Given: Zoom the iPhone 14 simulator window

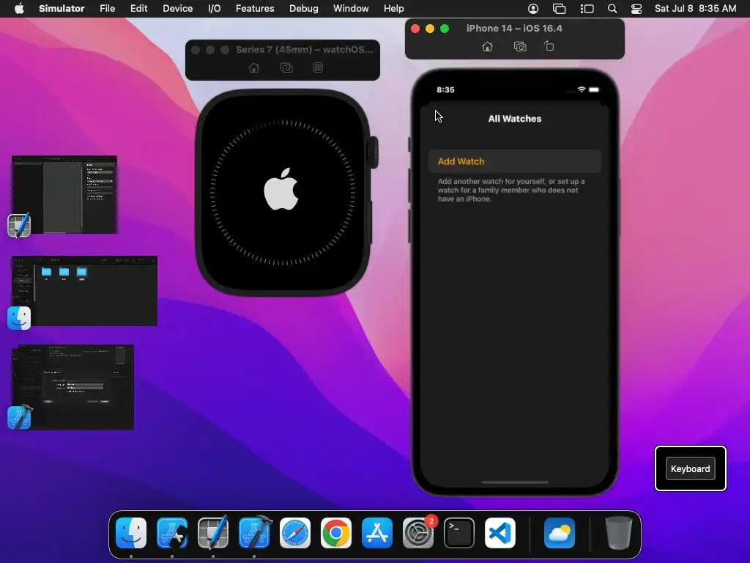Looking at the screenshot, I should click(x=445, y=29).
